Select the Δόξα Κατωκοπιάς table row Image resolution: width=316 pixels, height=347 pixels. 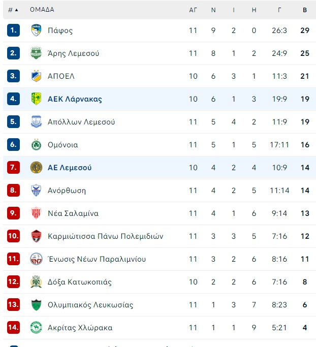point(160,282)
